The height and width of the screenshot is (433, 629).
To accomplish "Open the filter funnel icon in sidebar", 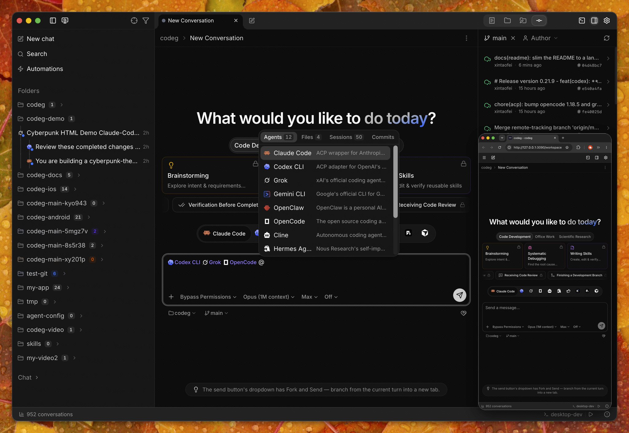I will click(146, 21).
